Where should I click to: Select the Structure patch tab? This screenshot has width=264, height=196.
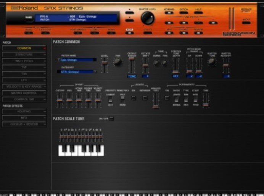(24, 55)
